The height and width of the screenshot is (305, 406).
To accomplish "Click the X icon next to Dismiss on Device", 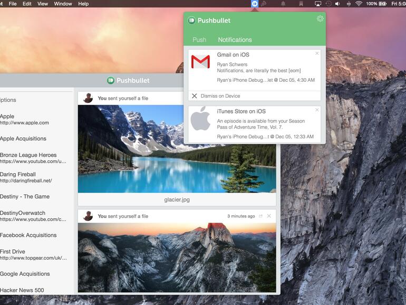I will (x=195, y=96).
